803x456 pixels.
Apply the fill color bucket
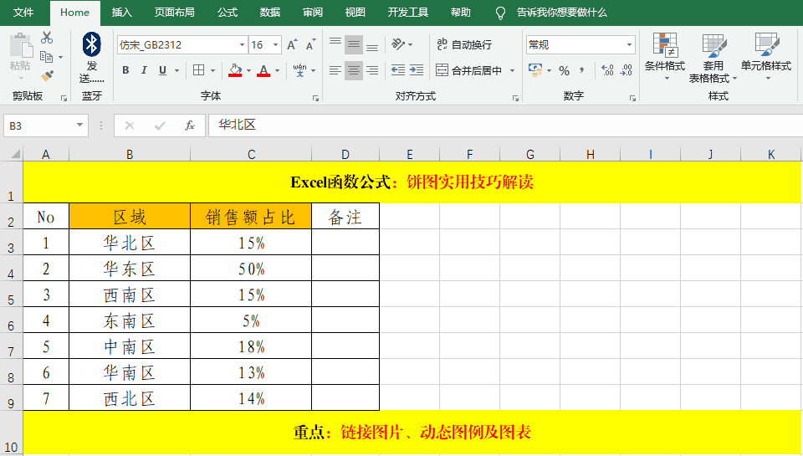(235, 70)
